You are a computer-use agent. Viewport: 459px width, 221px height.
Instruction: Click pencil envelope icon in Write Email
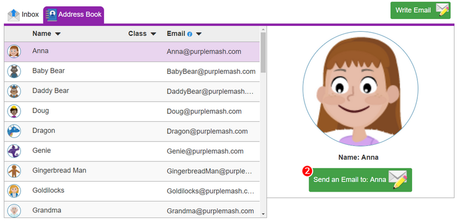click(x=442, y=10)
